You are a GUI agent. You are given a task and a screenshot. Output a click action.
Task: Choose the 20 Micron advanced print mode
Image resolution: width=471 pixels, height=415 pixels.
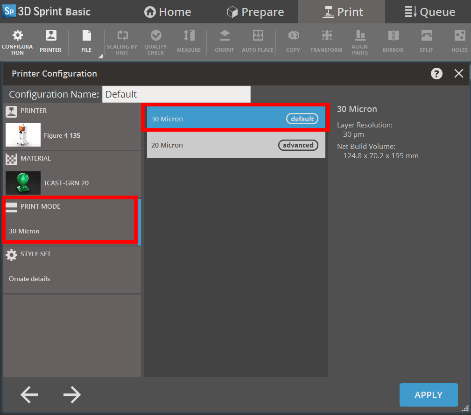236,145
